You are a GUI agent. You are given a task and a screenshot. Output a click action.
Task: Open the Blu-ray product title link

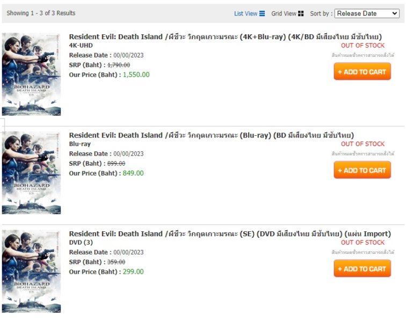(x=211, y=135)
